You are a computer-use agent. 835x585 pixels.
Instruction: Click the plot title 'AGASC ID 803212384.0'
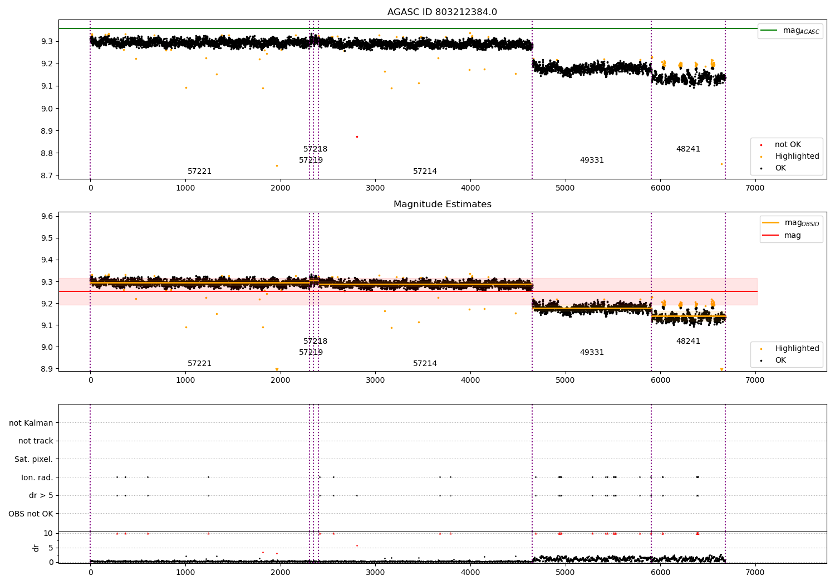coord(442,12)
